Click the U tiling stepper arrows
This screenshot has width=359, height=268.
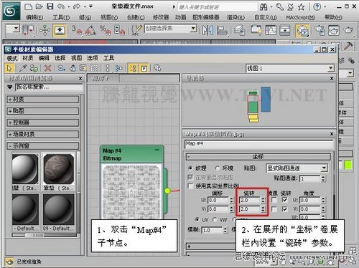pos(263,200)
